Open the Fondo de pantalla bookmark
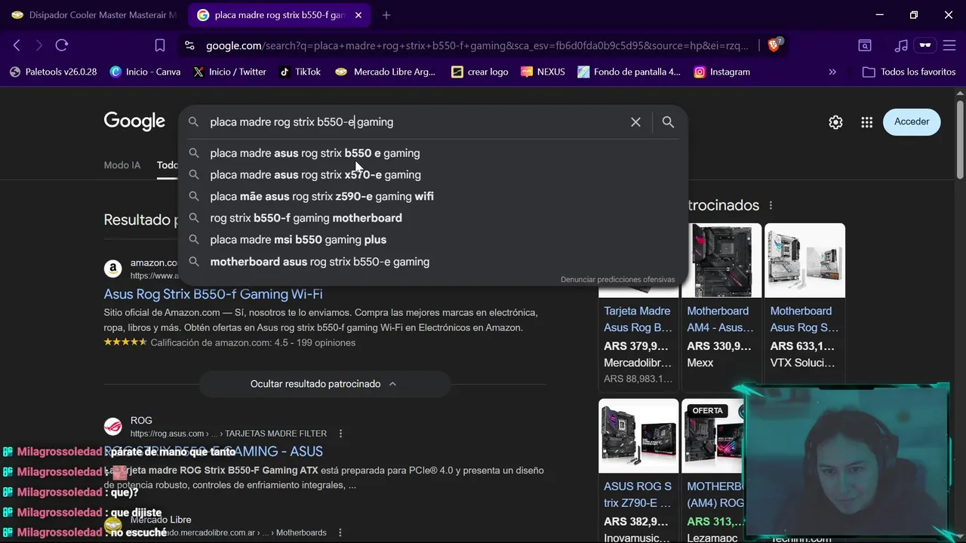Image resolution: width=966 pixels, height=543 pixels. click(629, 72)
